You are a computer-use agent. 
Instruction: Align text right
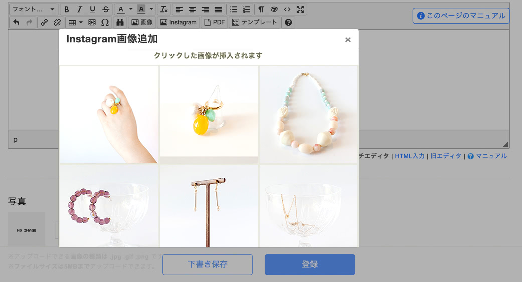coord(205,9)
